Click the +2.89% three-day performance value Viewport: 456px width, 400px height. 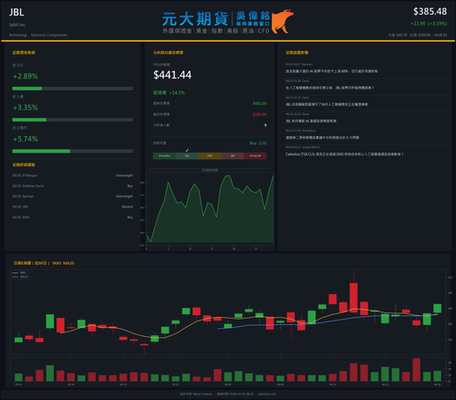click(x=26, y=76)
